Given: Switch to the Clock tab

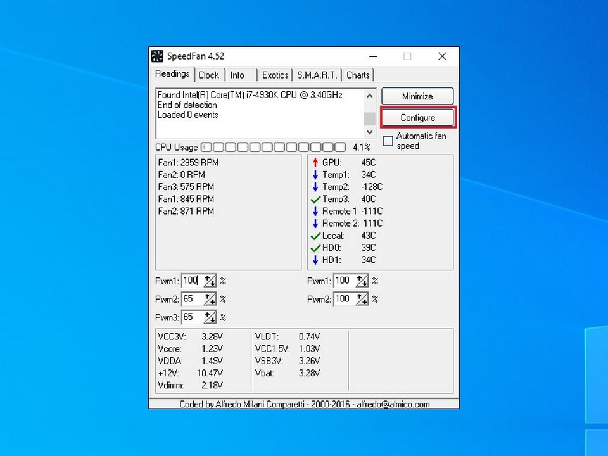Looking at the screenshot, I should coord(209,75).
